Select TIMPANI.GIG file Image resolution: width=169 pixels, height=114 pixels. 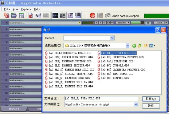(115, 78)
